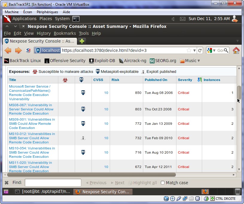Open the History menu

click(44, 33)
